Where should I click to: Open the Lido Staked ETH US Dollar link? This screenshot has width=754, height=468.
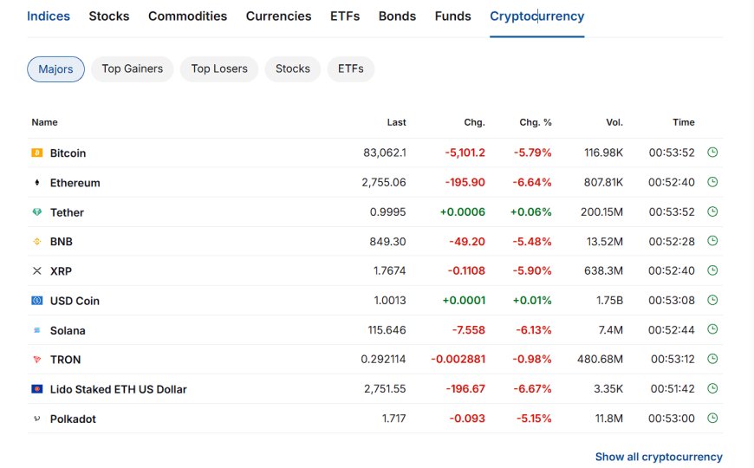click(118, 389)
